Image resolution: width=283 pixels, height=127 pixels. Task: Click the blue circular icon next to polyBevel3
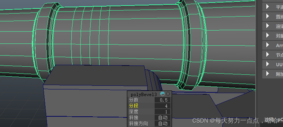(163, 94)
